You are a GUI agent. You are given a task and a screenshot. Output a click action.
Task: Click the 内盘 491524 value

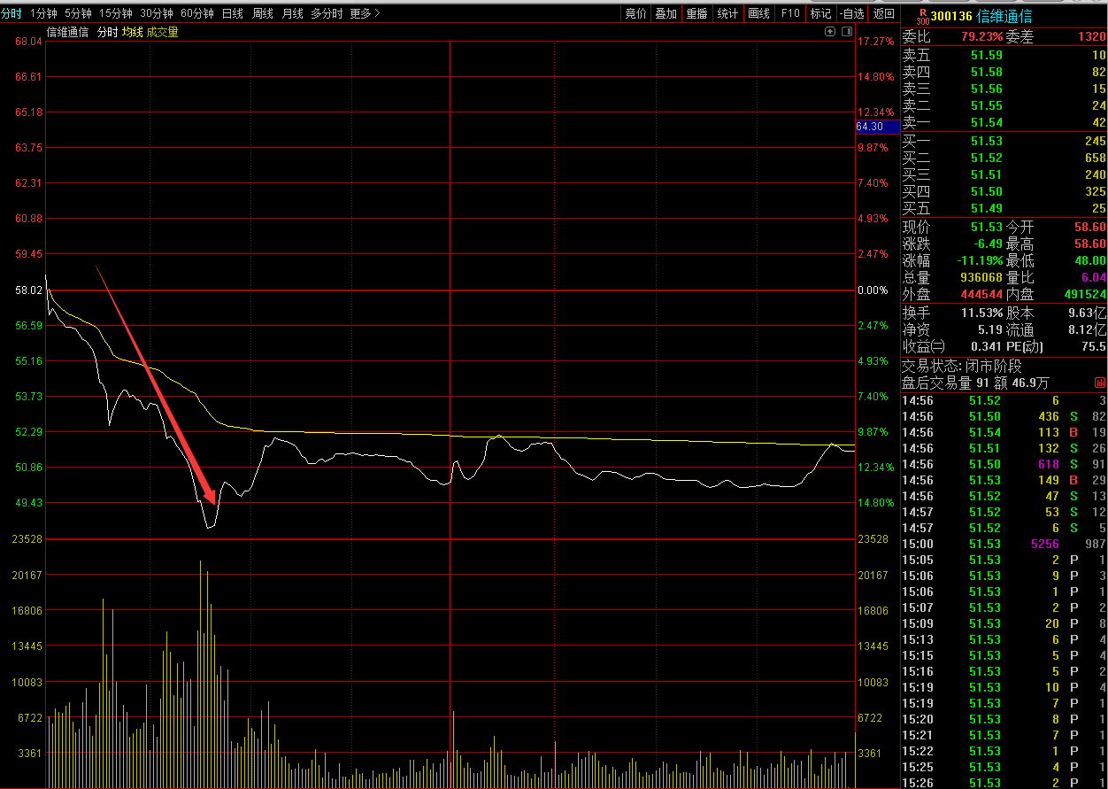1084,294
